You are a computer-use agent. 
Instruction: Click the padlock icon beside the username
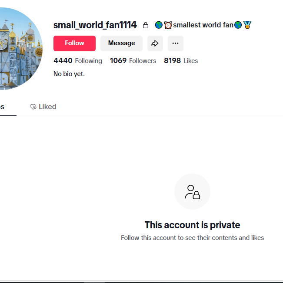pos(146,25)
